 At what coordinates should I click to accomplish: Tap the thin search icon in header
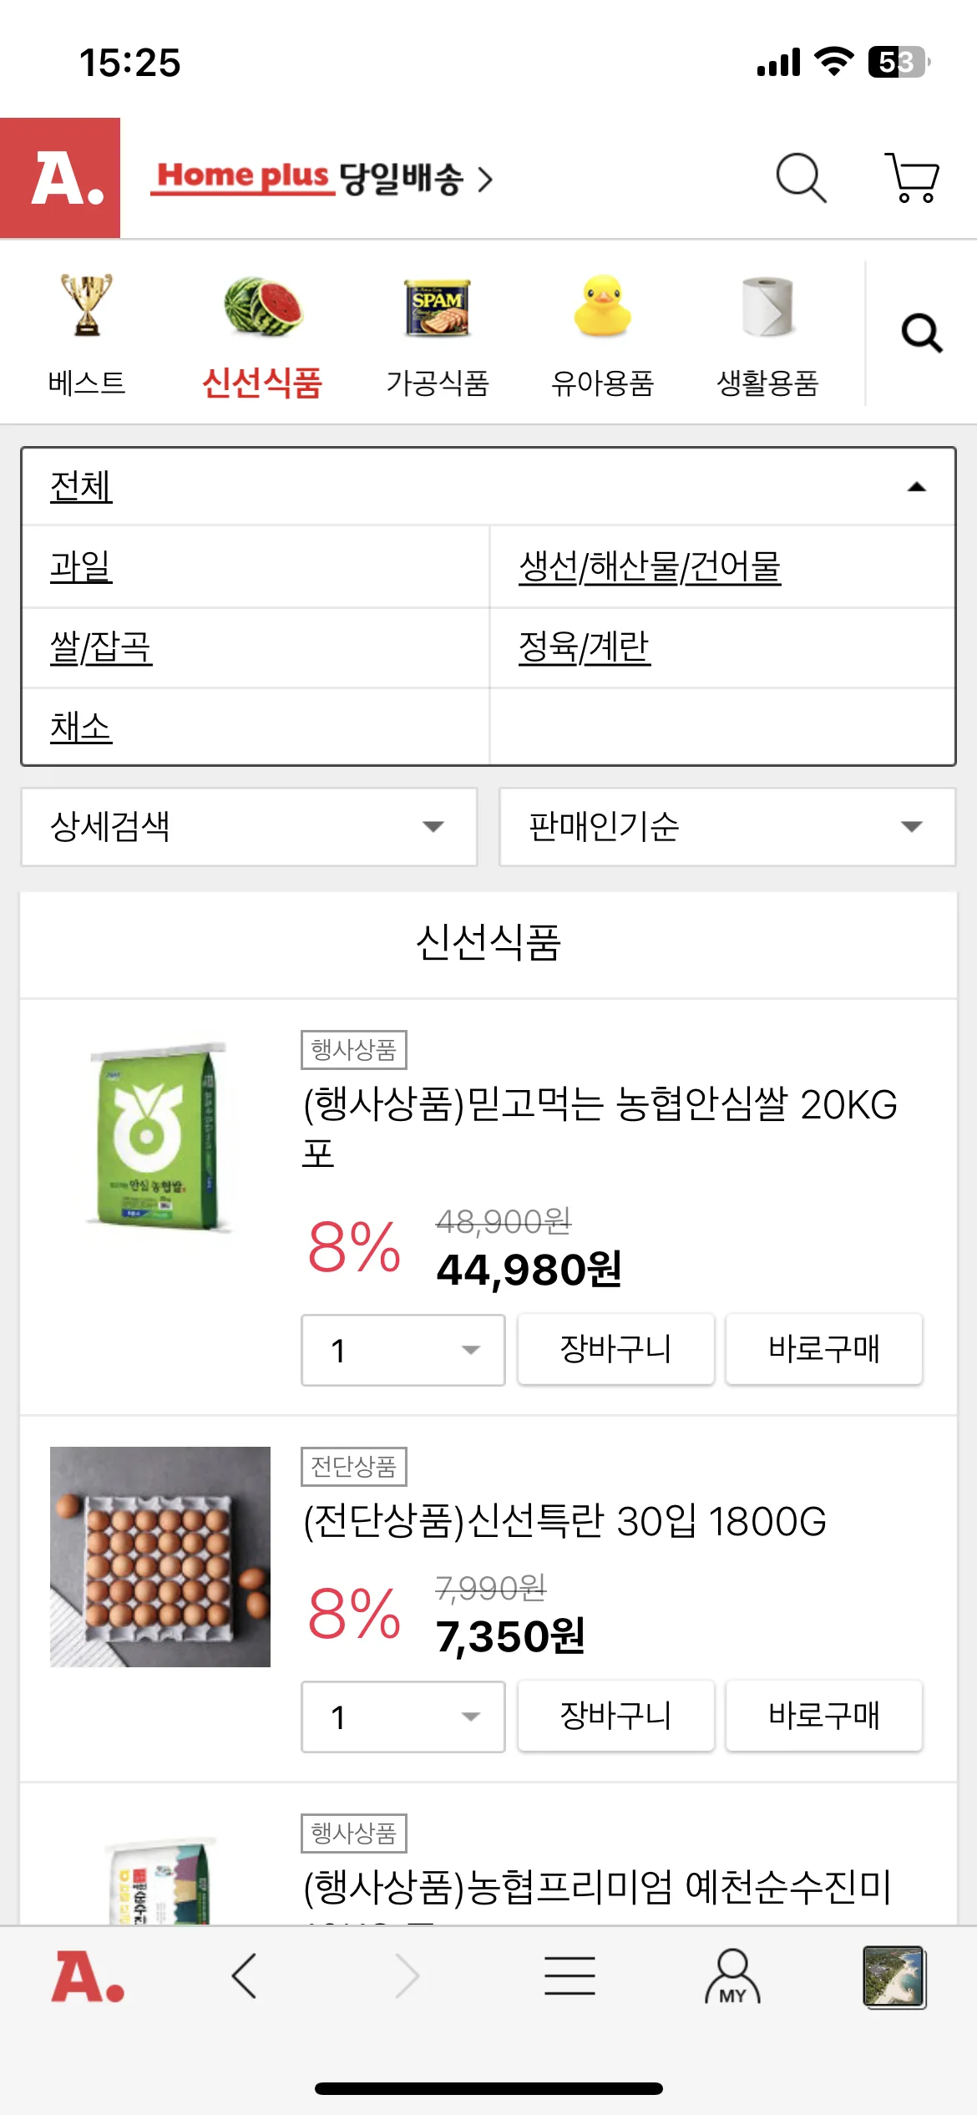click(801, 178)
